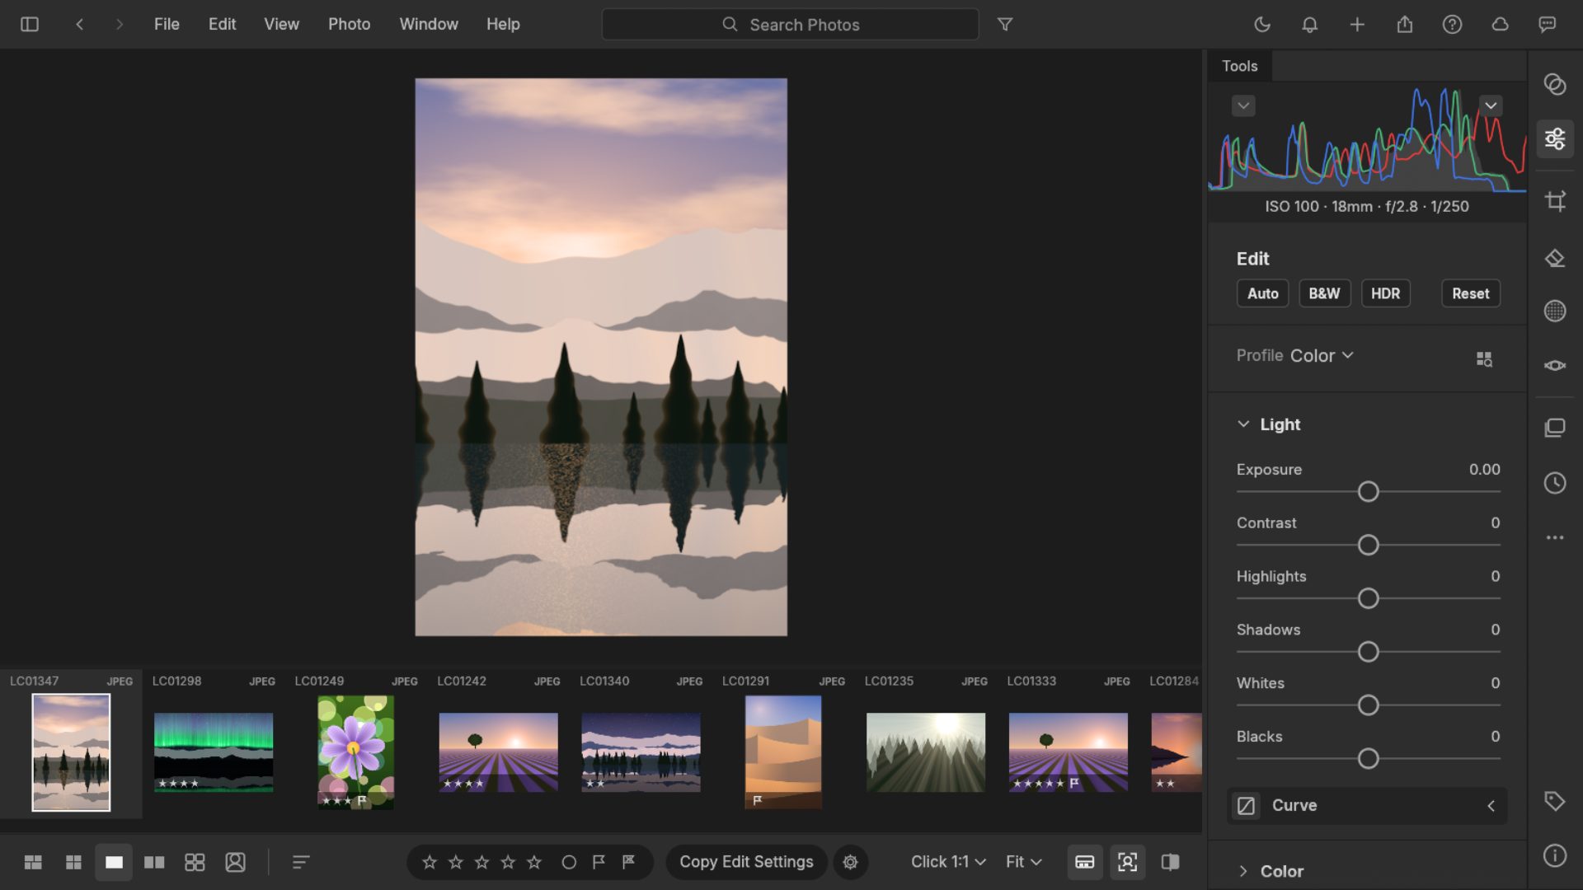Open the Masking tool

coord(1555,311)
